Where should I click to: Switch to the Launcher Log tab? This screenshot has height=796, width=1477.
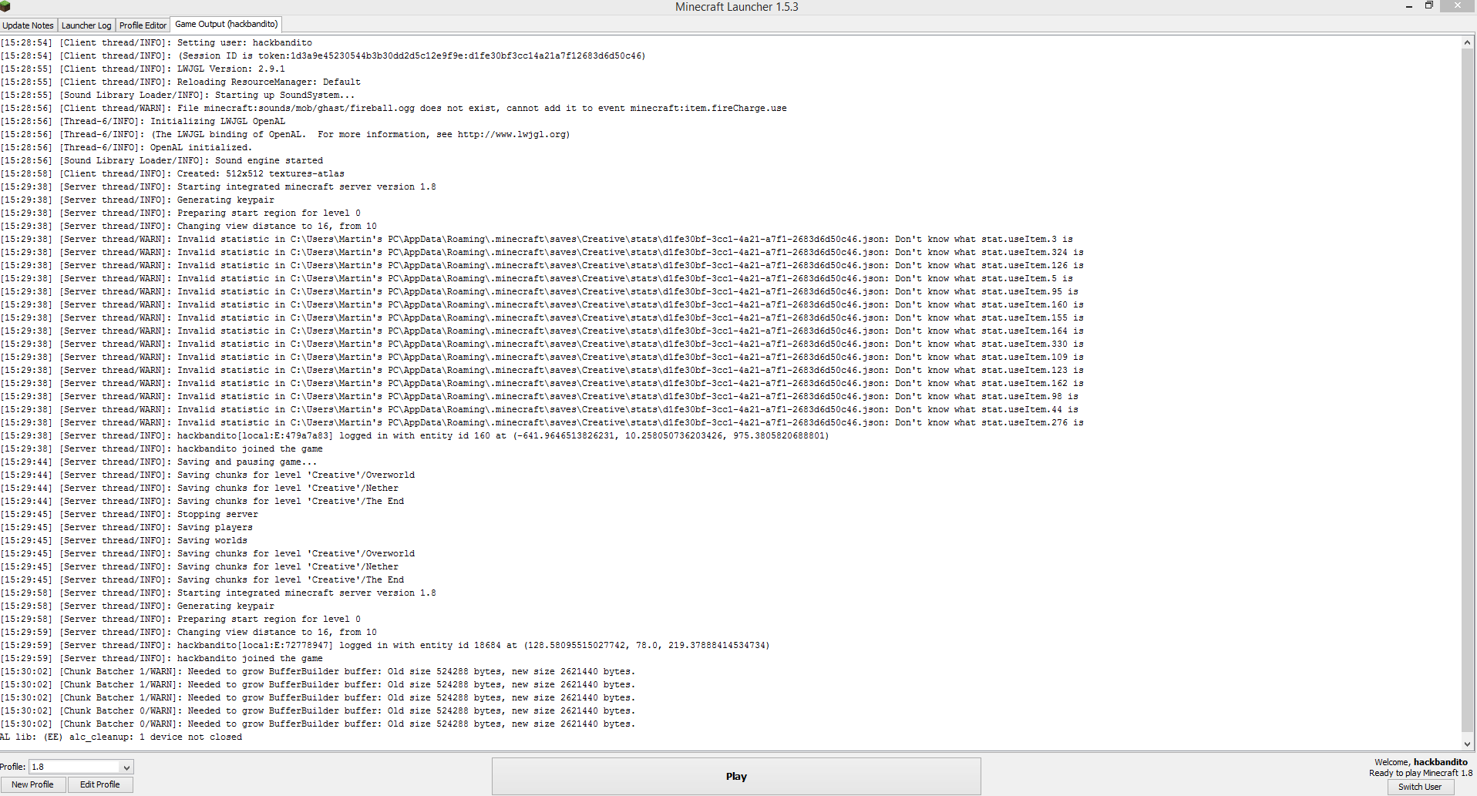pyautogui.click(x=86, y=25)
